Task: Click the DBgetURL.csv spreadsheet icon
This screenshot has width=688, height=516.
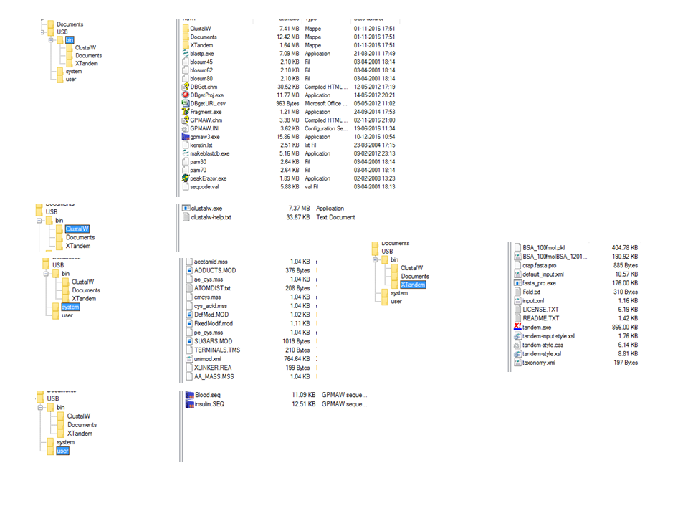Action: click(186, 103)
